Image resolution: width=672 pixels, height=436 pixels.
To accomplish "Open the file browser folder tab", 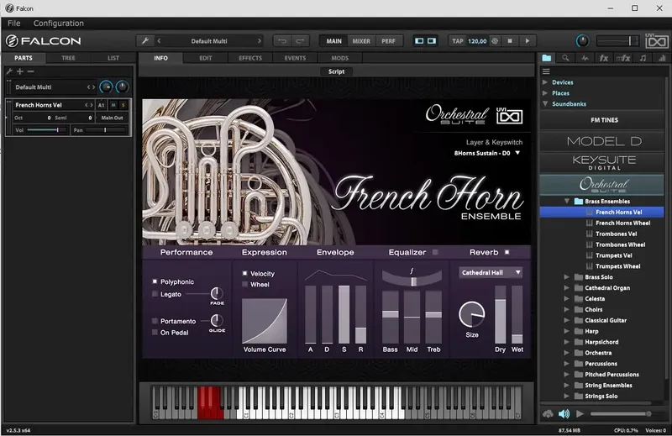I will click(x=547, y=58).
